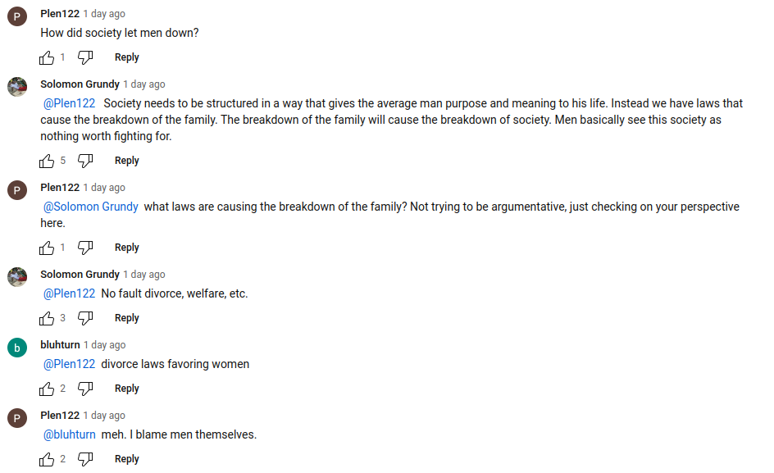Like Plen122's comment asking what laws

pyautogui.click(x=47, y=248)
